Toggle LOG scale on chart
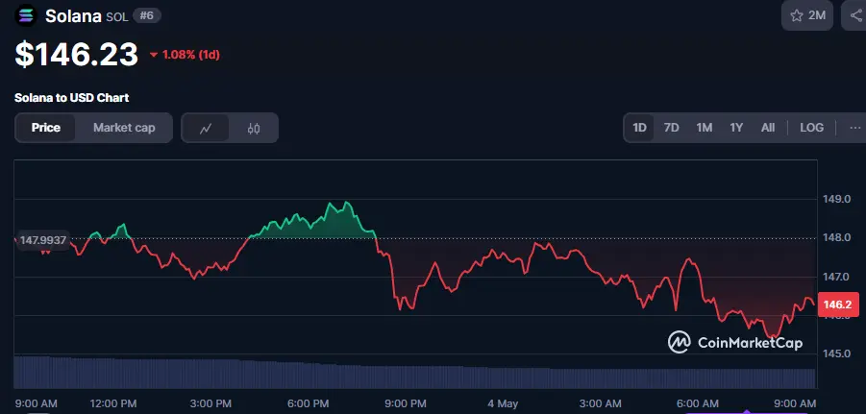The image size is (866, 414). [x=811, y=128]
